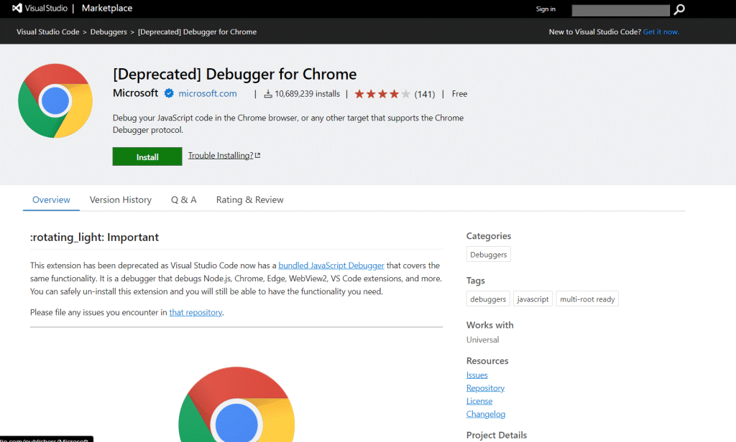Select the Overview tab

[51, 199]
